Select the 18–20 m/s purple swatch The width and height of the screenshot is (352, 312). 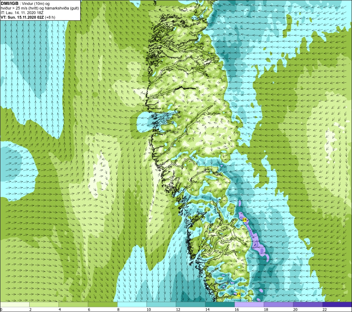[278, 305]
